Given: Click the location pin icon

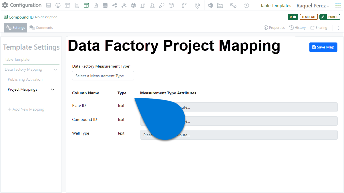Looking at the screenshot, I should (x=197, y=5).
